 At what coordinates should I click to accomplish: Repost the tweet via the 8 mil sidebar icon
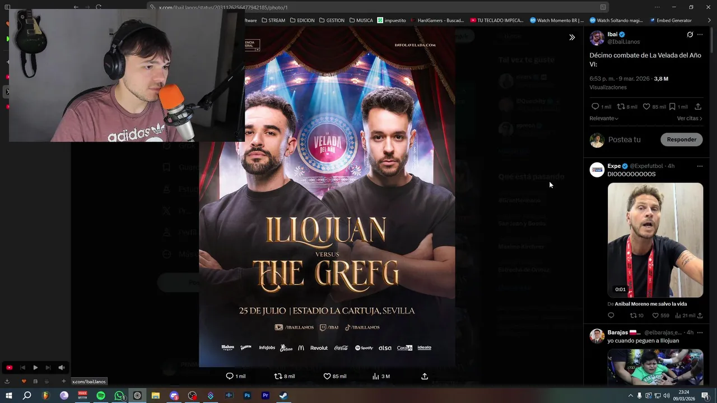pyautogui.click(x=627, y=106)
